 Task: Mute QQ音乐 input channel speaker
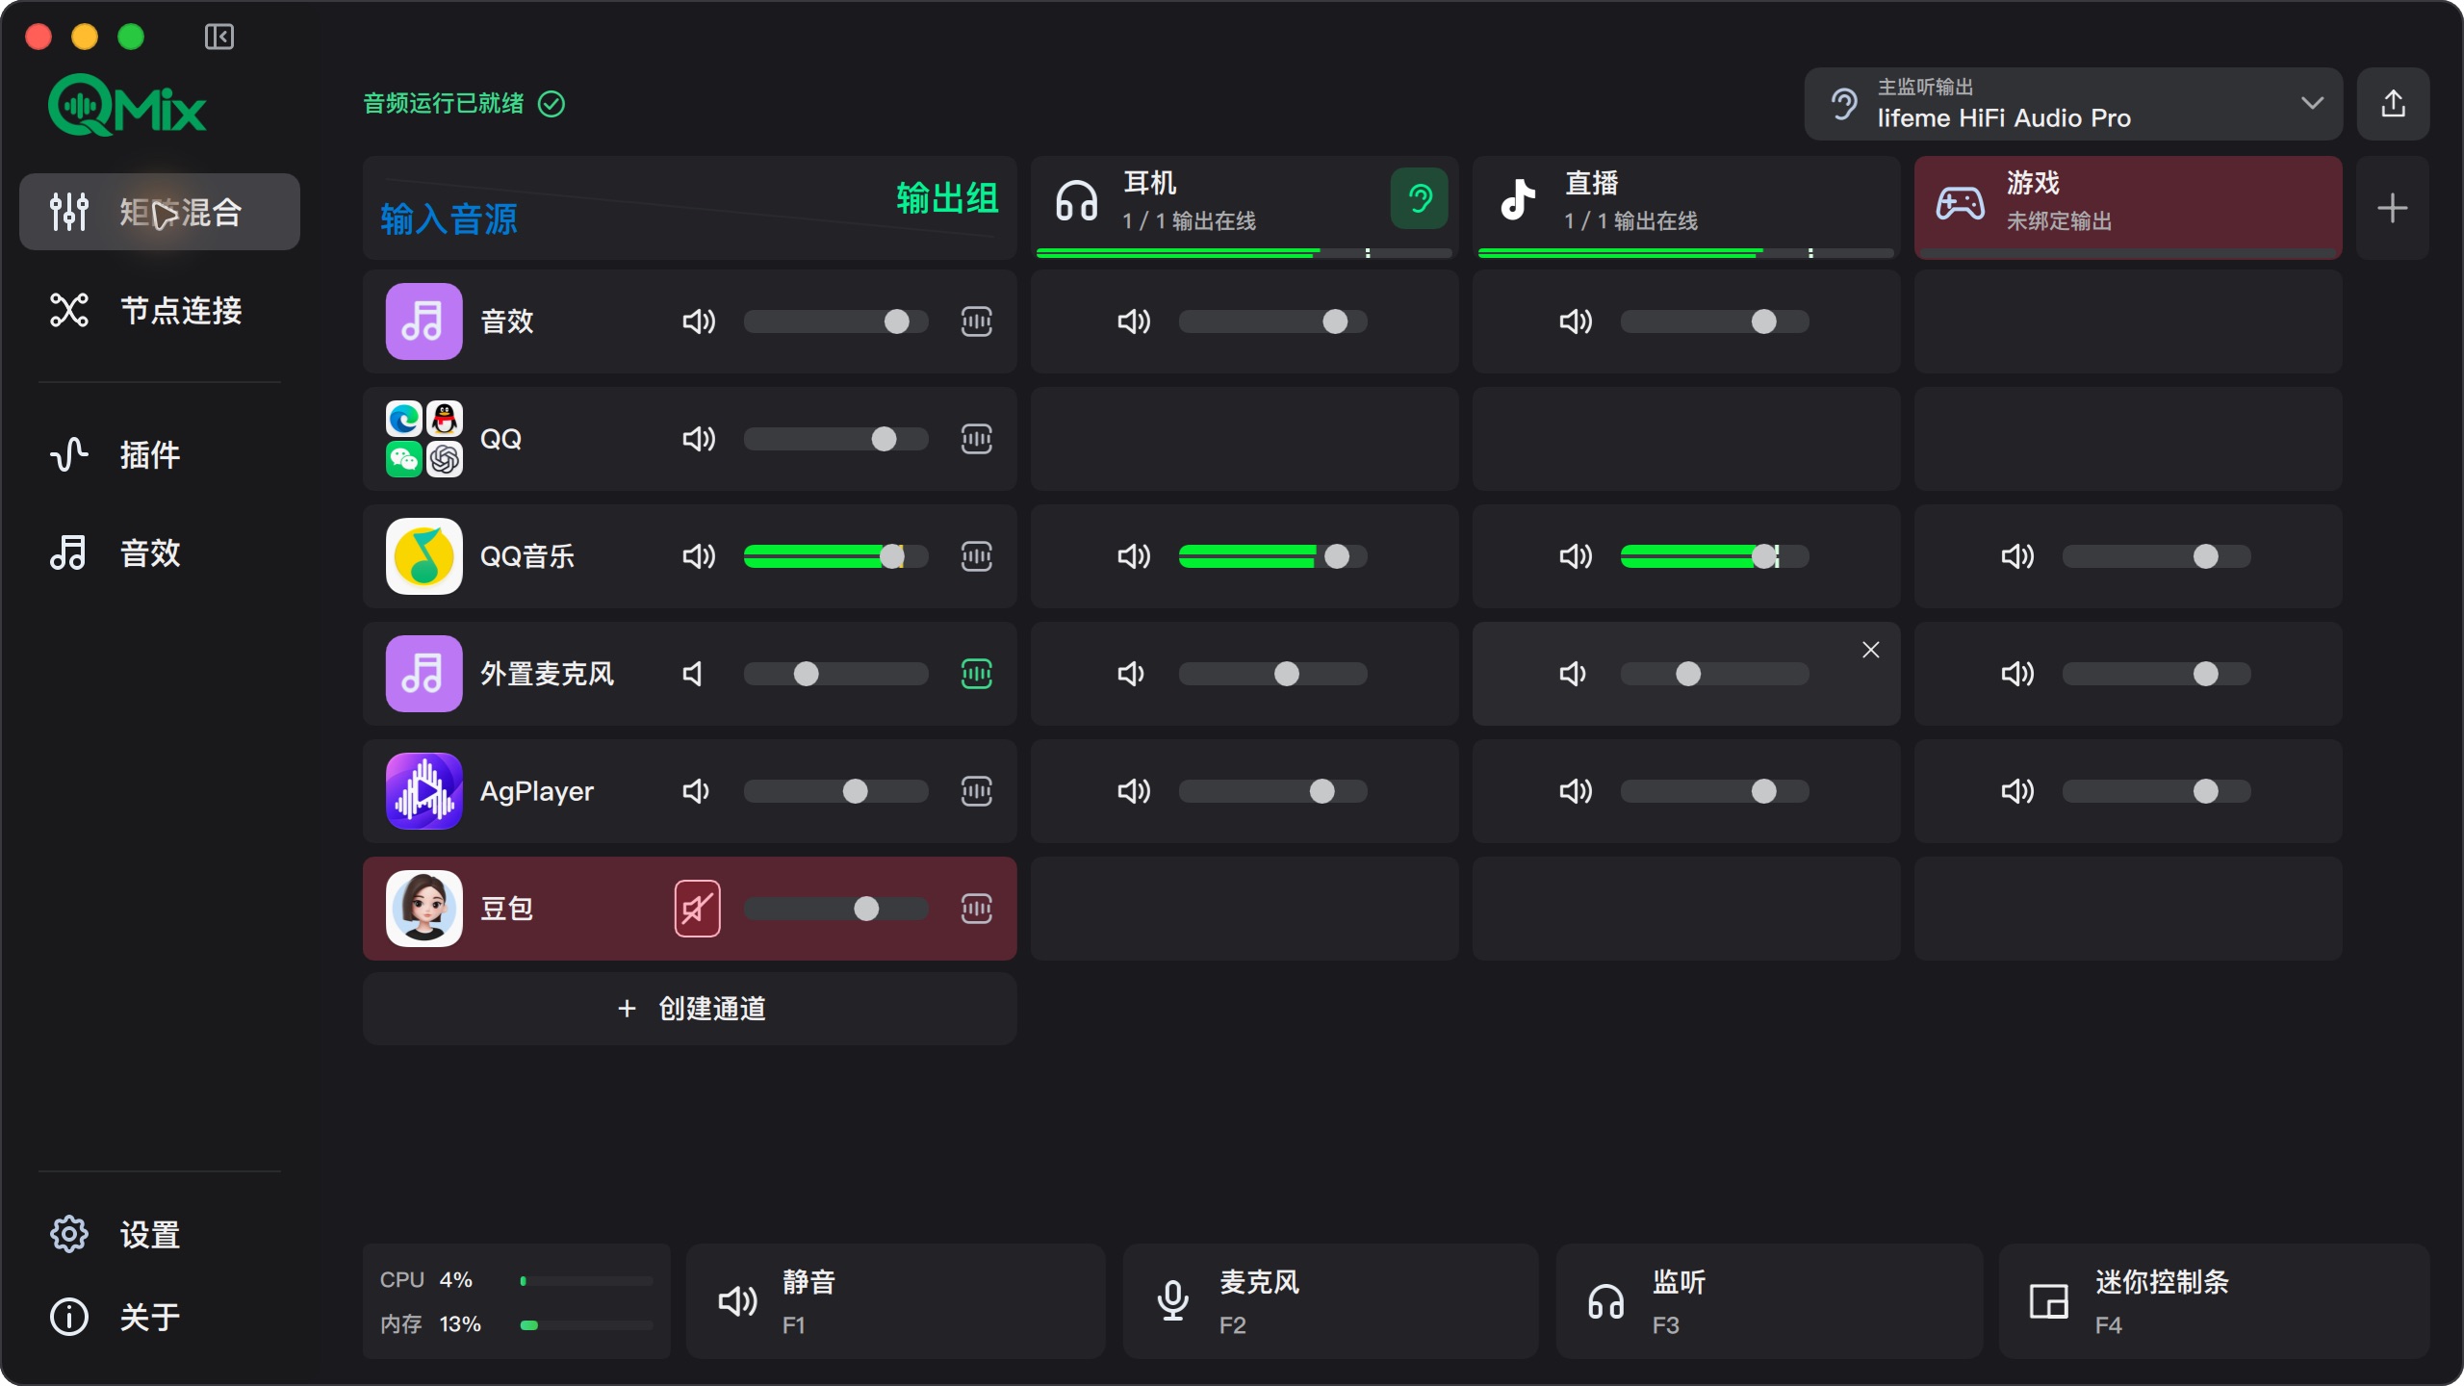699,556
